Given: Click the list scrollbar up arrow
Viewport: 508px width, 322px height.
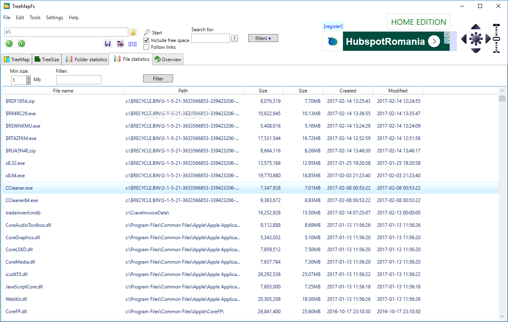Looking at the screenshot, I should click(x=502, y=90).
